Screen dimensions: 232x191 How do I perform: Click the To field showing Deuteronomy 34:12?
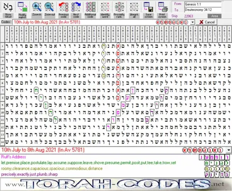(203, 10)
